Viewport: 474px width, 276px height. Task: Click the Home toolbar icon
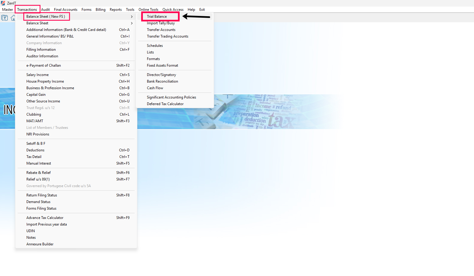(x=13, y=18)
